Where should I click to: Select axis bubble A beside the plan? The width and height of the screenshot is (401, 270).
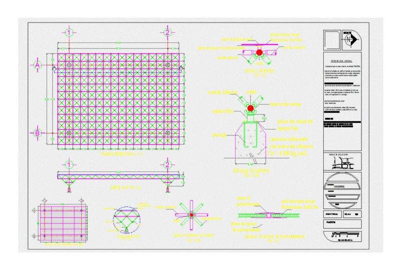pyautogui.click(x=37, y=65)
